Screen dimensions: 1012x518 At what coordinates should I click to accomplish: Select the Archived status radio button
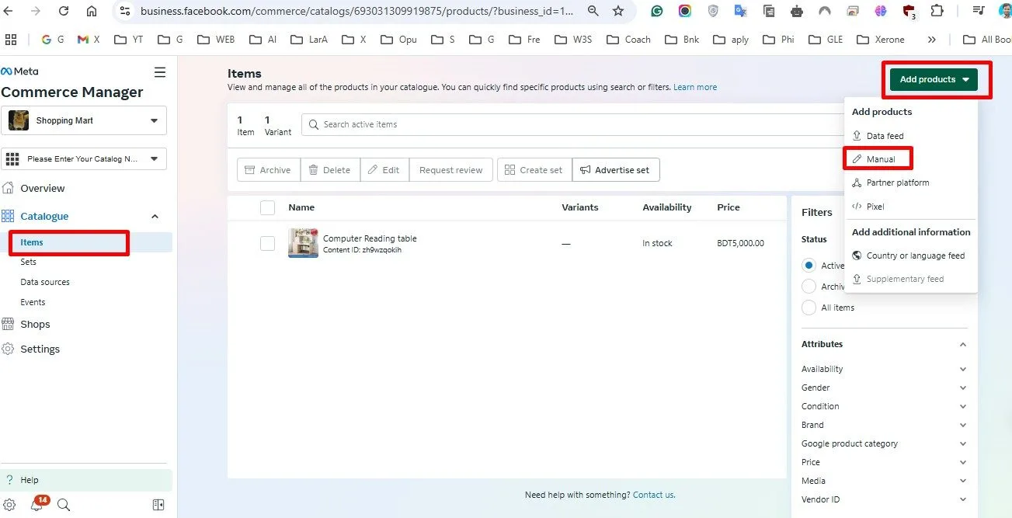coord(809,287)
